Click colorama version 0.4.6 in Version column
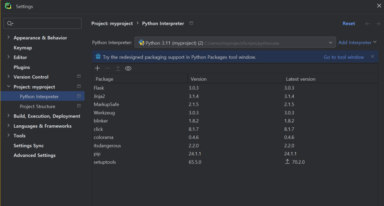Viewport: 384px width, 206px height. point(194,137)
